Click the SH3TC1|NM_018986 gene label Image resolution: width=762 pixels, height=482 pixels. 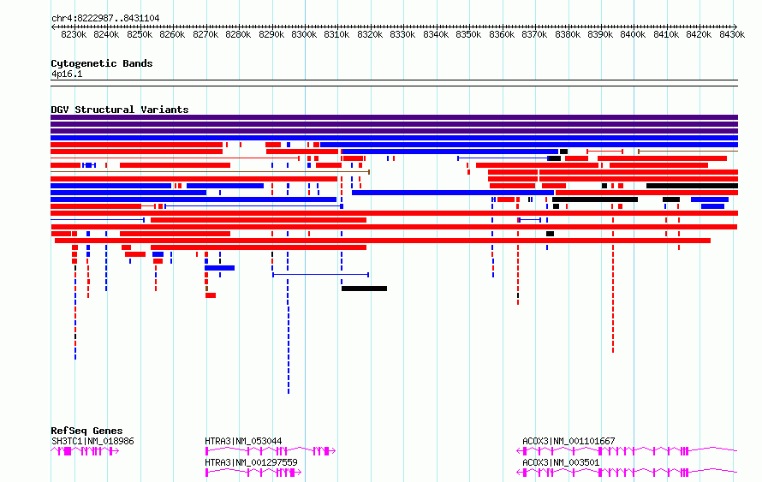(x=92, y=441)
